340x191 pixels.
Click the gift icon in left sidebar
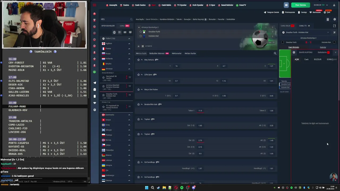(x=95, y=89)
